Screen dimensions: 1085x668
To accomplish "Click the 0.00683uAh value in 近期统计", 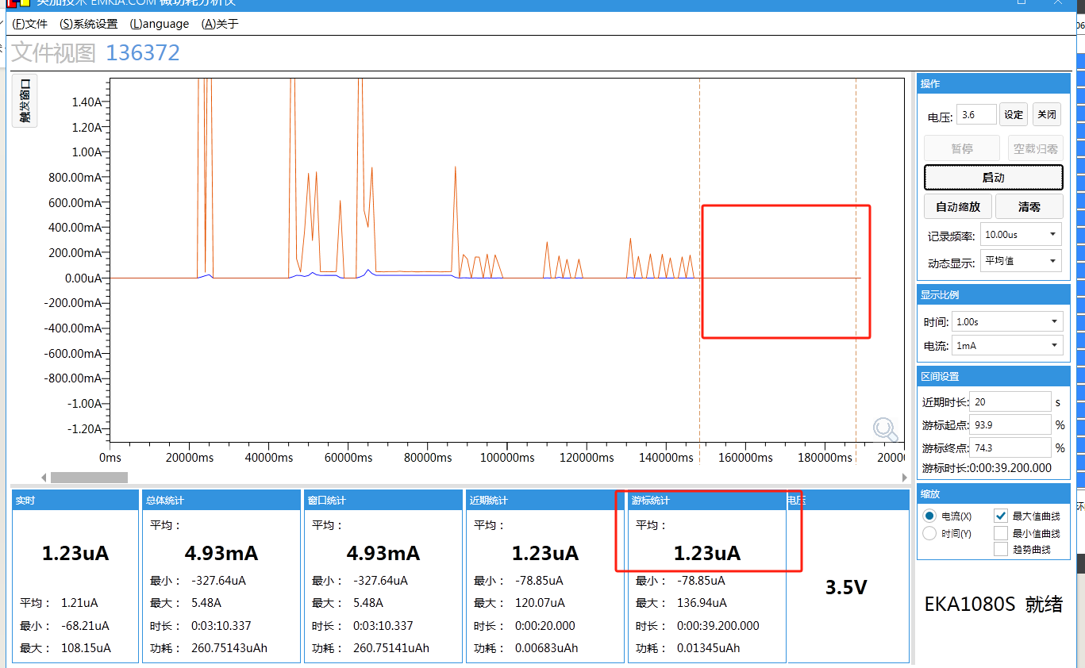I will (x=547, y=648).
